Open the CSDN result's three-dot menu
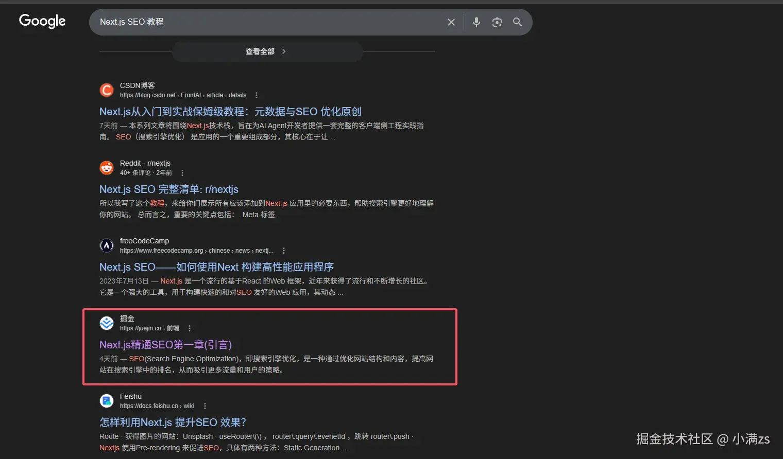This screenshot has width=783, height=459. click(257, 95)
